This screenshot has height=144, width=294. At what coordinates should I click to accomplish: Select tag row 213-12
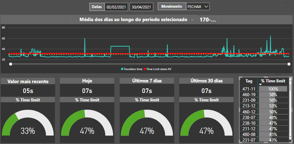point(249,106)
